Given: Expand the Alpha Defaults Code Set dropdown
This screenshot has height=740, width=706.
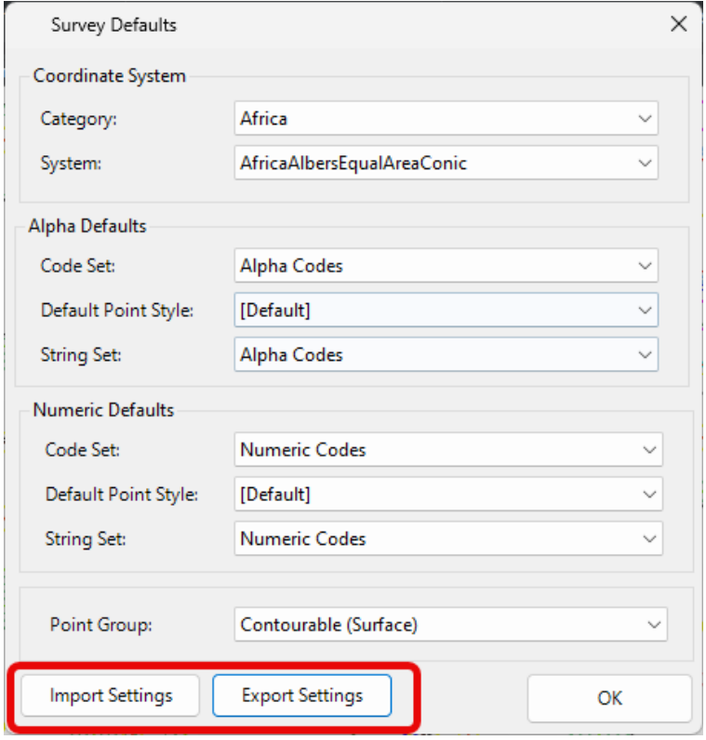Looking at the screenshot, I should click(x=446, y=266).
